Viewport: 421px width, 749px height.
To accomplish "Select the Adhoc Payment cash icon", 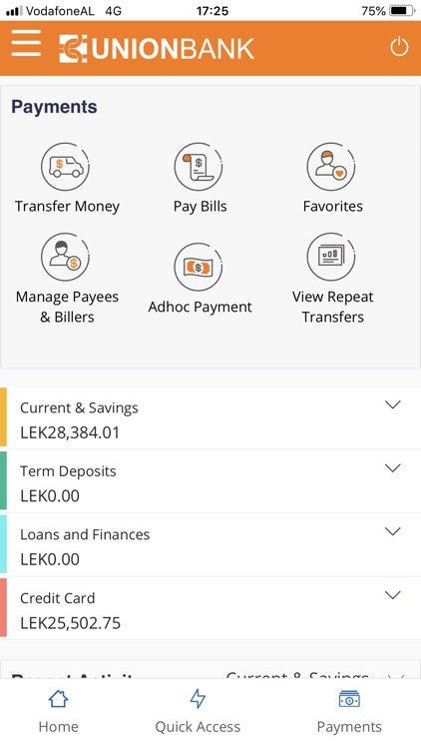I will 199,267.
